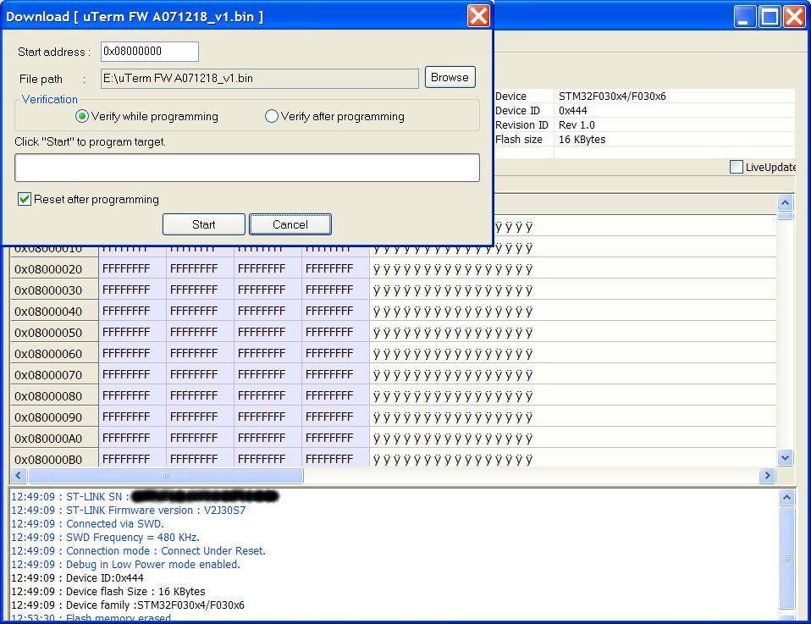
Task: Enable the LiveUpdate checkbox
Action: (x=736, y=167)
